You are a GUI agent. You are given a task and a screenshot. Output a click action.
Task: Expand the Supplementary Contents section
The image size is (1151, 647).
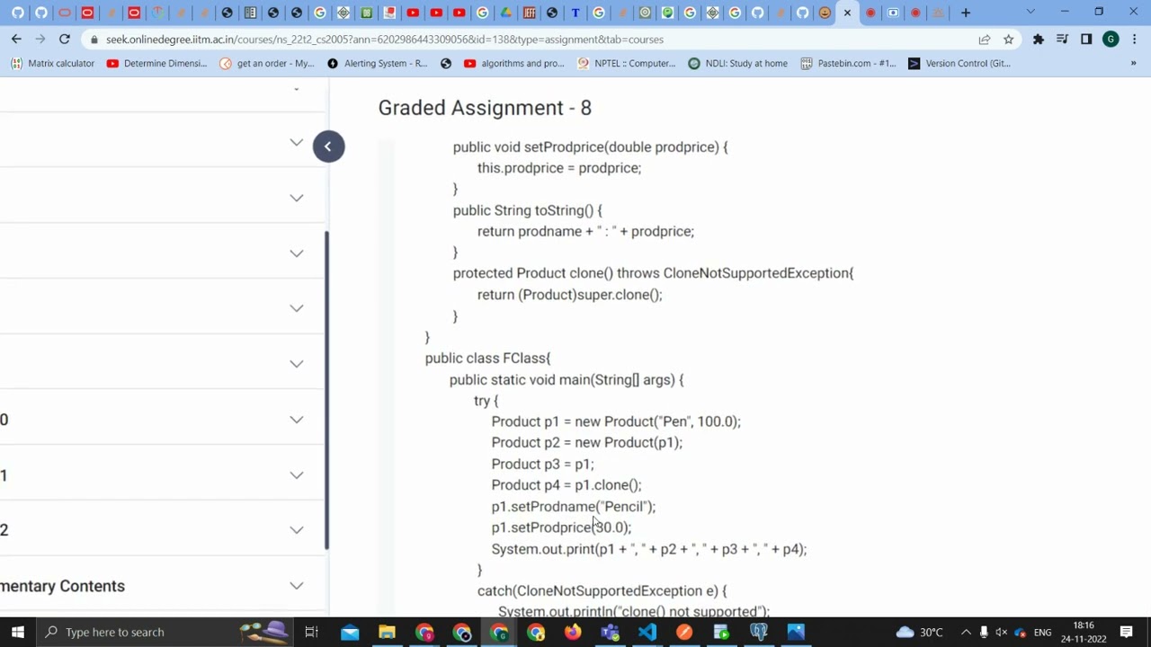162,586
